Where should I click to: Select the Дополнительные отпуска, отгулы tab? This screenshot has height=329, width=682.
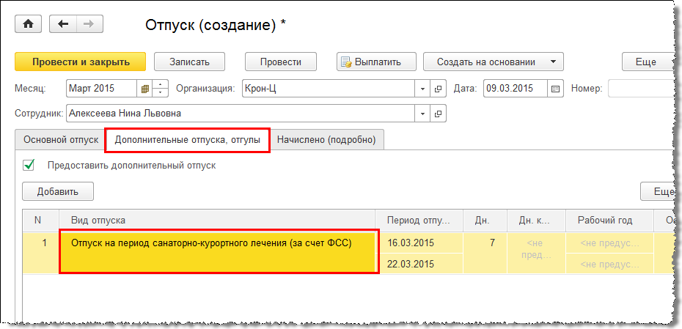coord(188,140)
